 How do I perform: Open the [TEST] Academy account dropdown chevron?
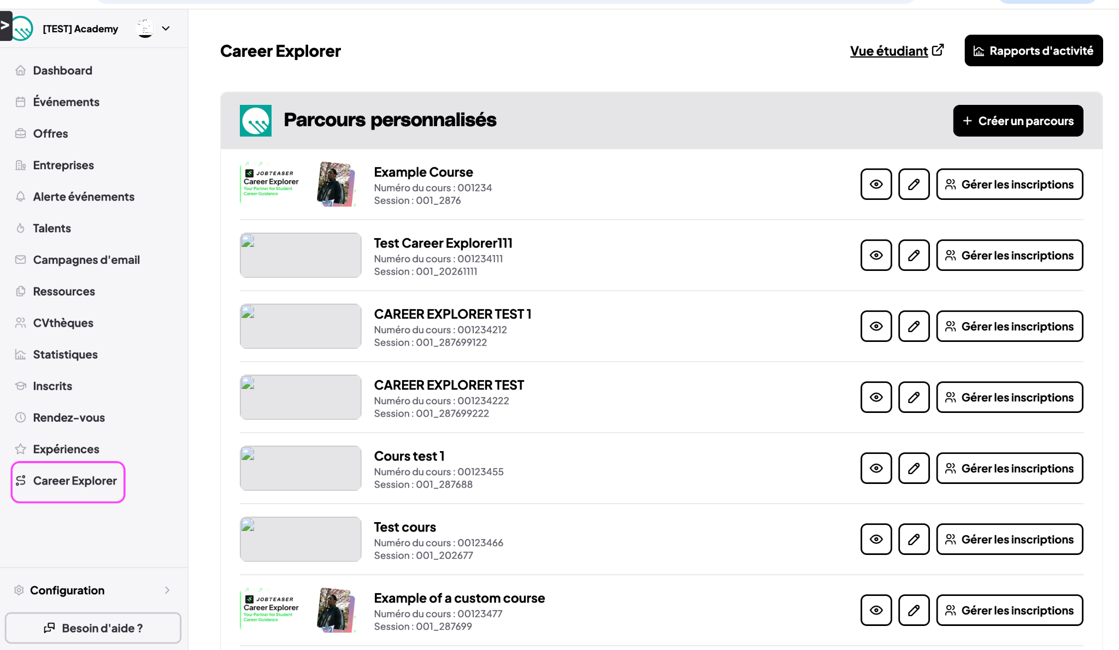point(166,28)
